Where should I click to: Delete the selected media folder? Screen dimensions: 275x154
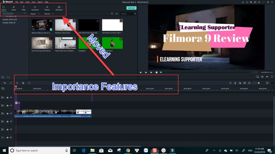pos(8,77)
